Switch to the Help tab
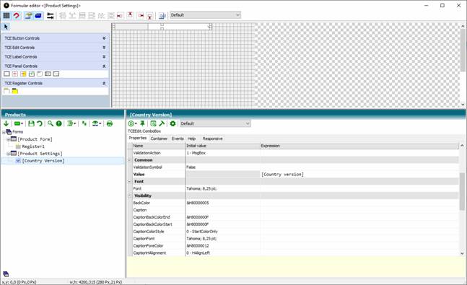This screenshot has width=467, height=285. coord(191,139)
